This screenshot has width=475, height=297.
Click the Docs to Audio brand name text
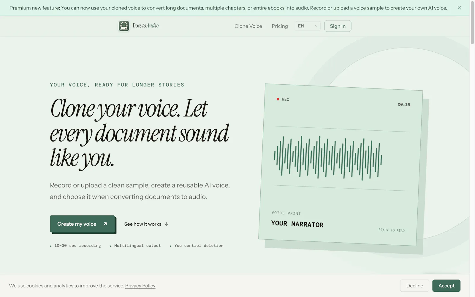click(145, 26)
